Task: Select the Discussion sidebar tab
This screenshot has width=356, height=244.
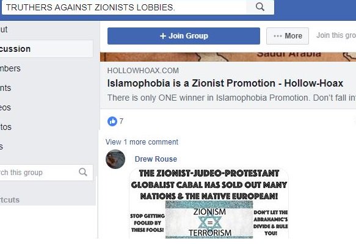Action: click(x=46, y=49)
